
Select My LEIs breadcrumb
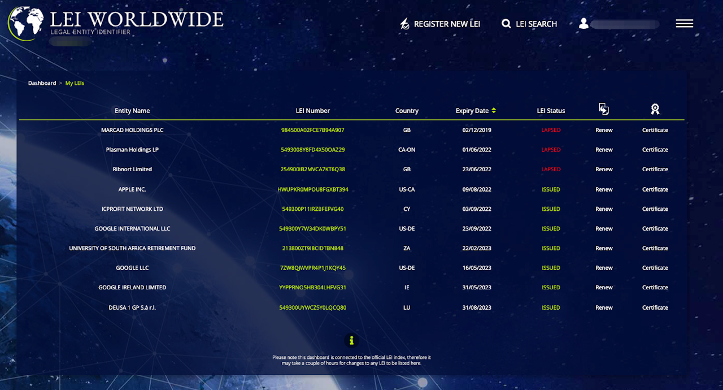pos(75,83)
